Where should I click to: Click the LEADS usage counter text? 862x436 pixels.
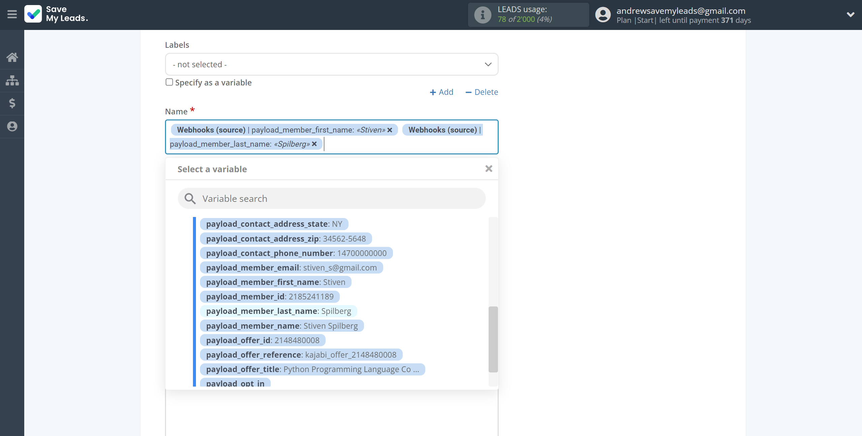(x=525, y=20)
